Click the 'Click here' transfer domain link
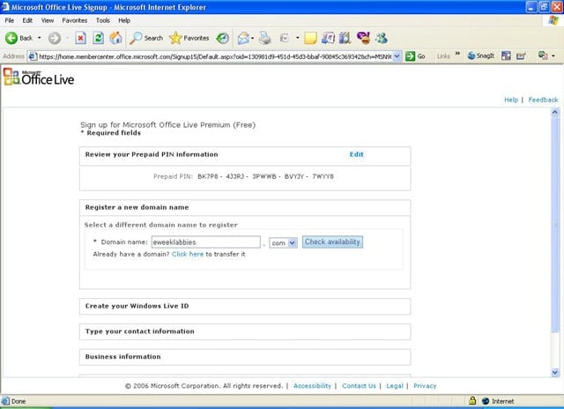564x409 pixels. 188,254
